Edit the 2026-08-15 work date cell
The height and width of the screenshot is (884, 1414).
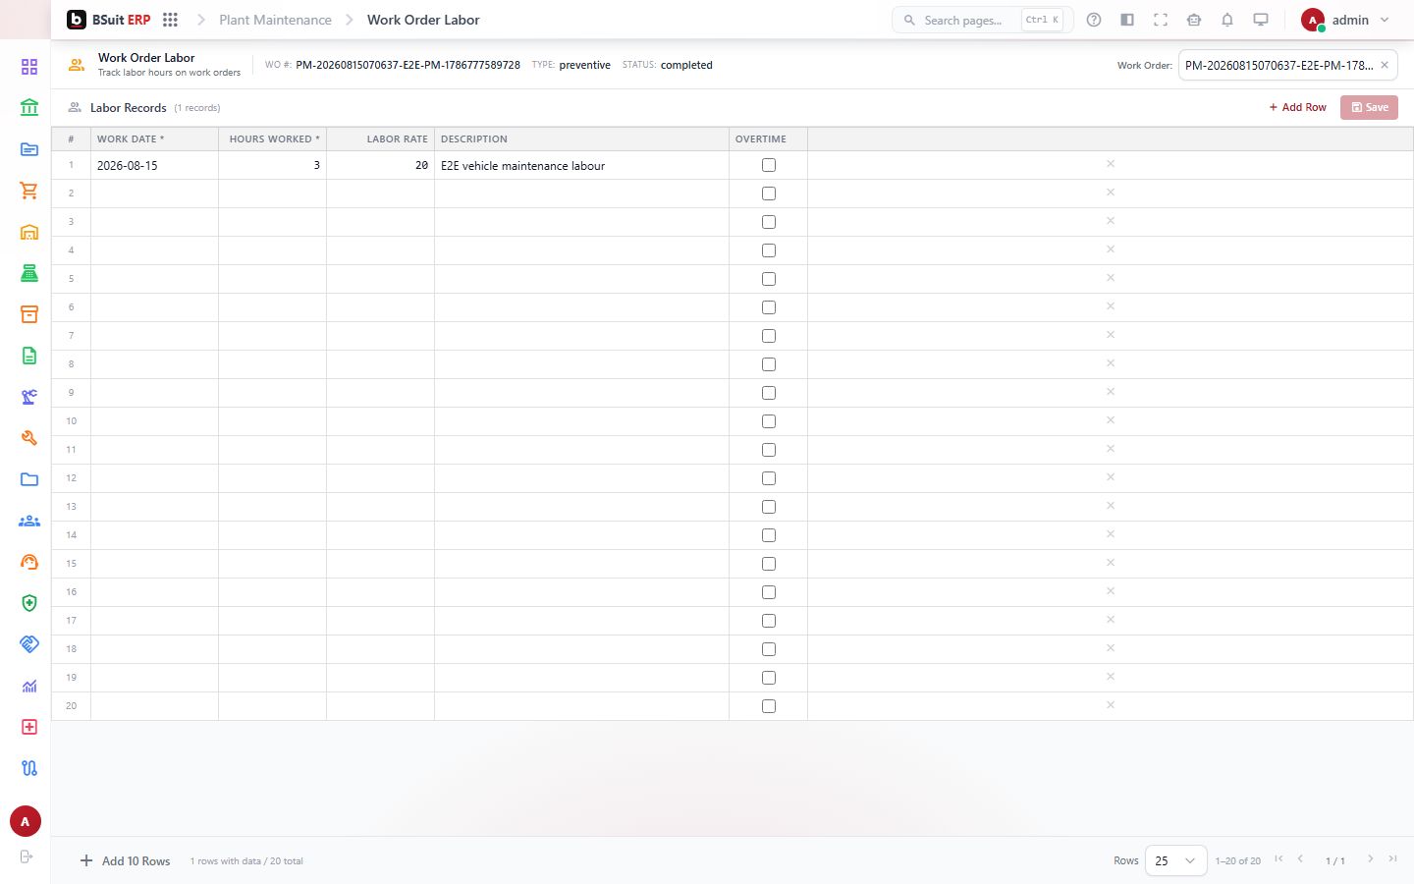(154, 165)
